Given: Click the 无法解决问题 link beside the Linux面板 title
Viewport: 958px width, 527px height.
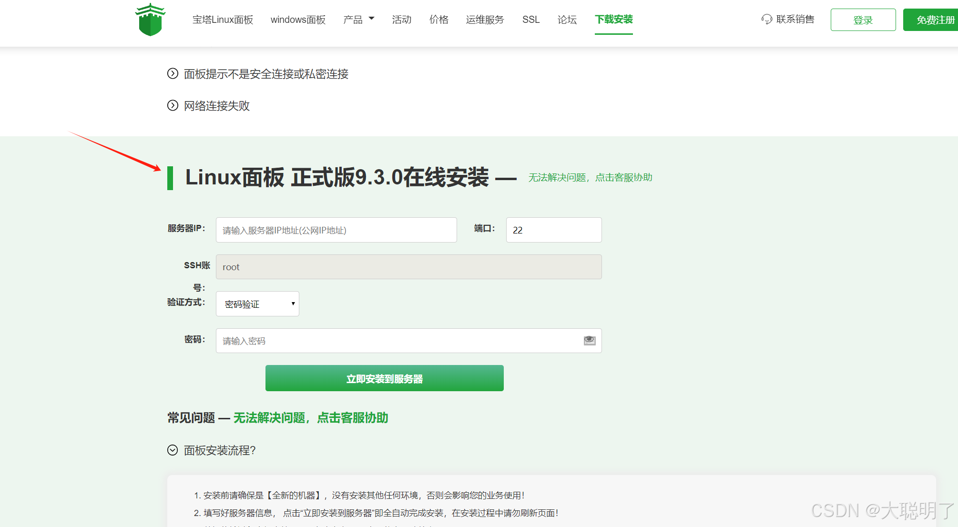Looking at the screenshot, I should point(590,177).
